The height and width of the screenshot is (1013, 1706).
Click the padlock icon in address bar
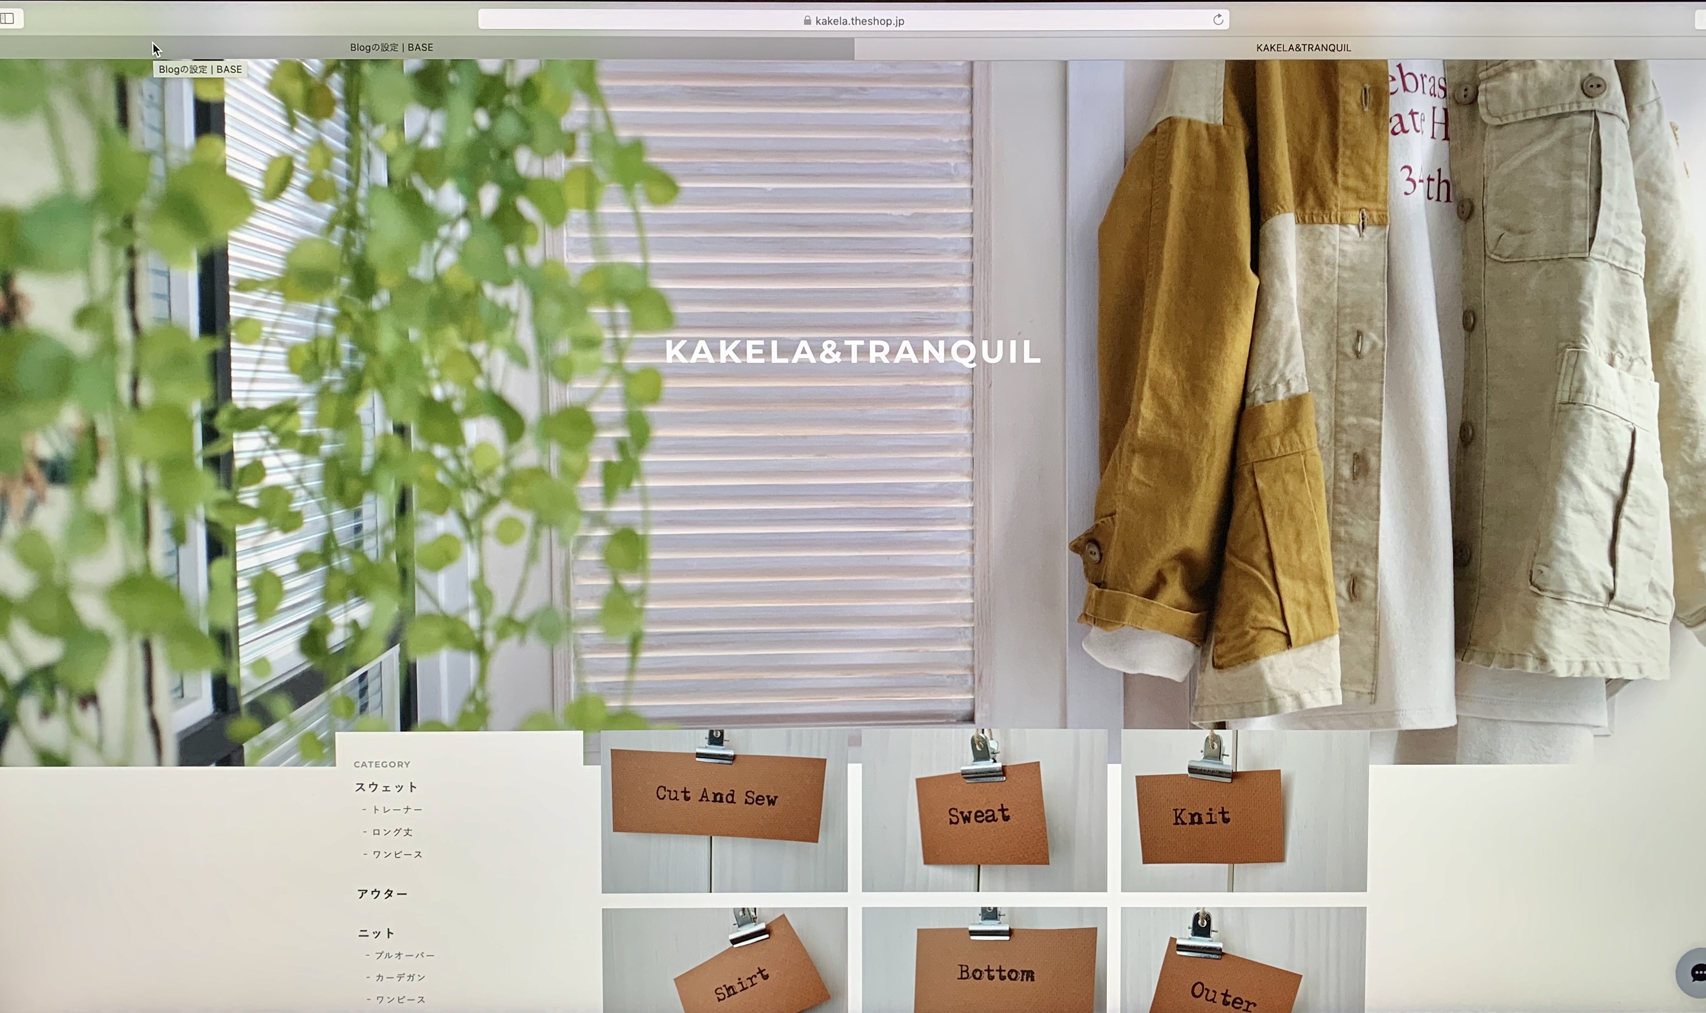807,20
